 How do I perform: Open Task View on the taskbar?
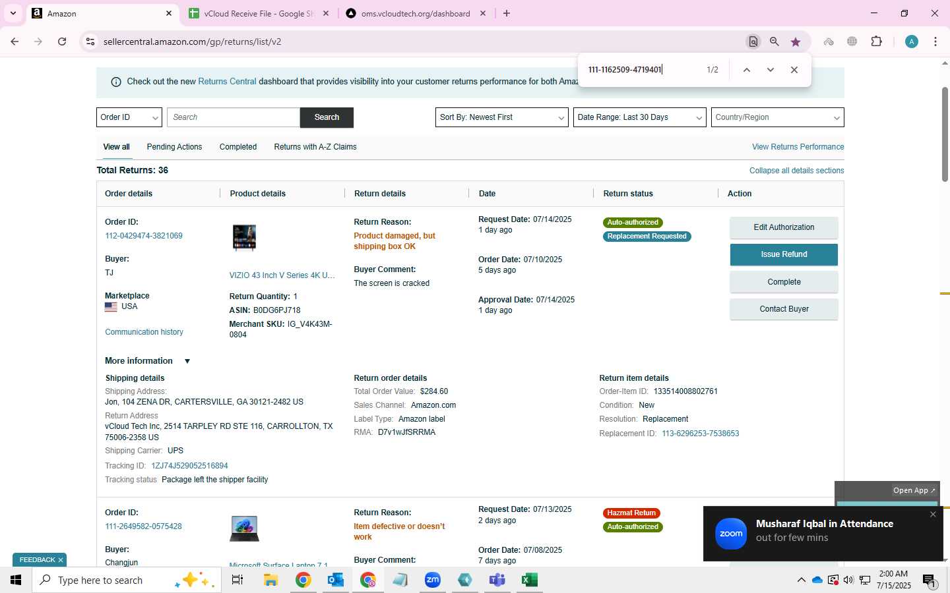pos(237,580)
